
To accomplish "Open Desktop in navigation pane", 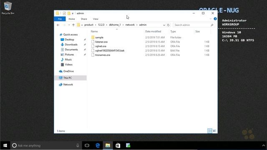I will tap(70, 40).
